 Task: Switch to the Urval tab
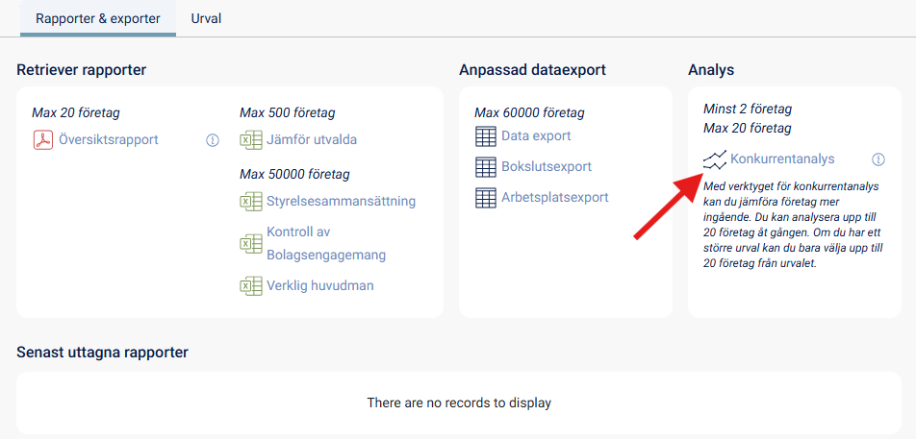click(x=206, y=18)
